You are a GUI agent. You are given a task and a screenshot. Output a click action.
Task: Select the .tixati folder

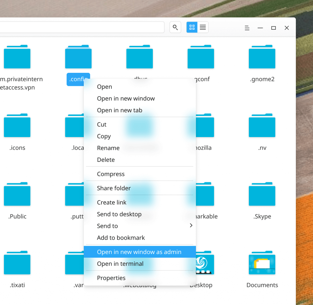click(17, 263)
